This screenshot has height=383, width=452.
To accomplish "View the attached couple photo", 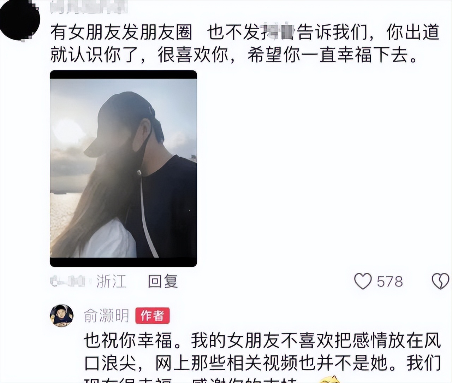I will 123,169.
